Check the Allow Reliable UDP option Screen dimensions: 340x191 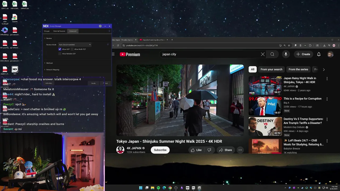pyautogui.click(x=60, y=54)
